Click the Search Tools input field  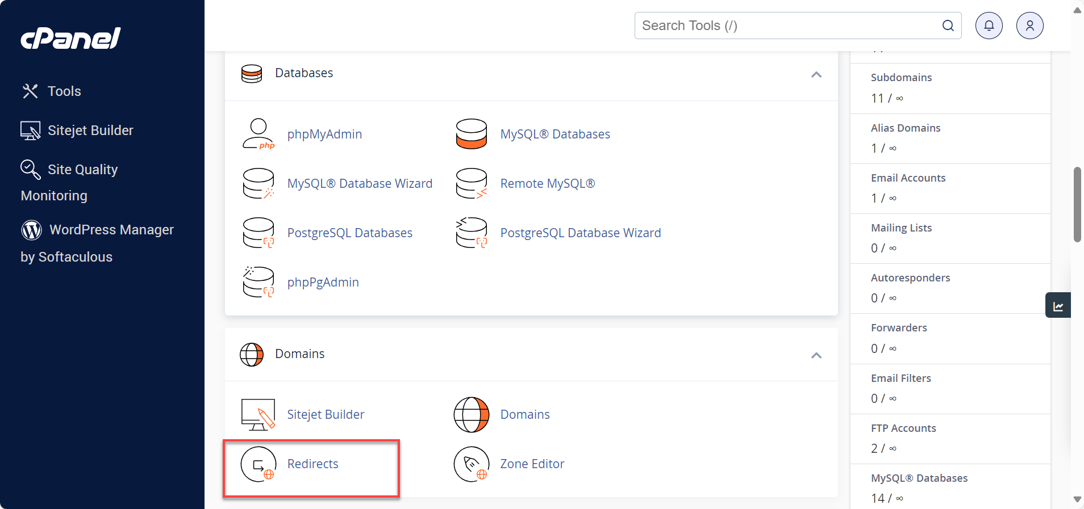790,26
